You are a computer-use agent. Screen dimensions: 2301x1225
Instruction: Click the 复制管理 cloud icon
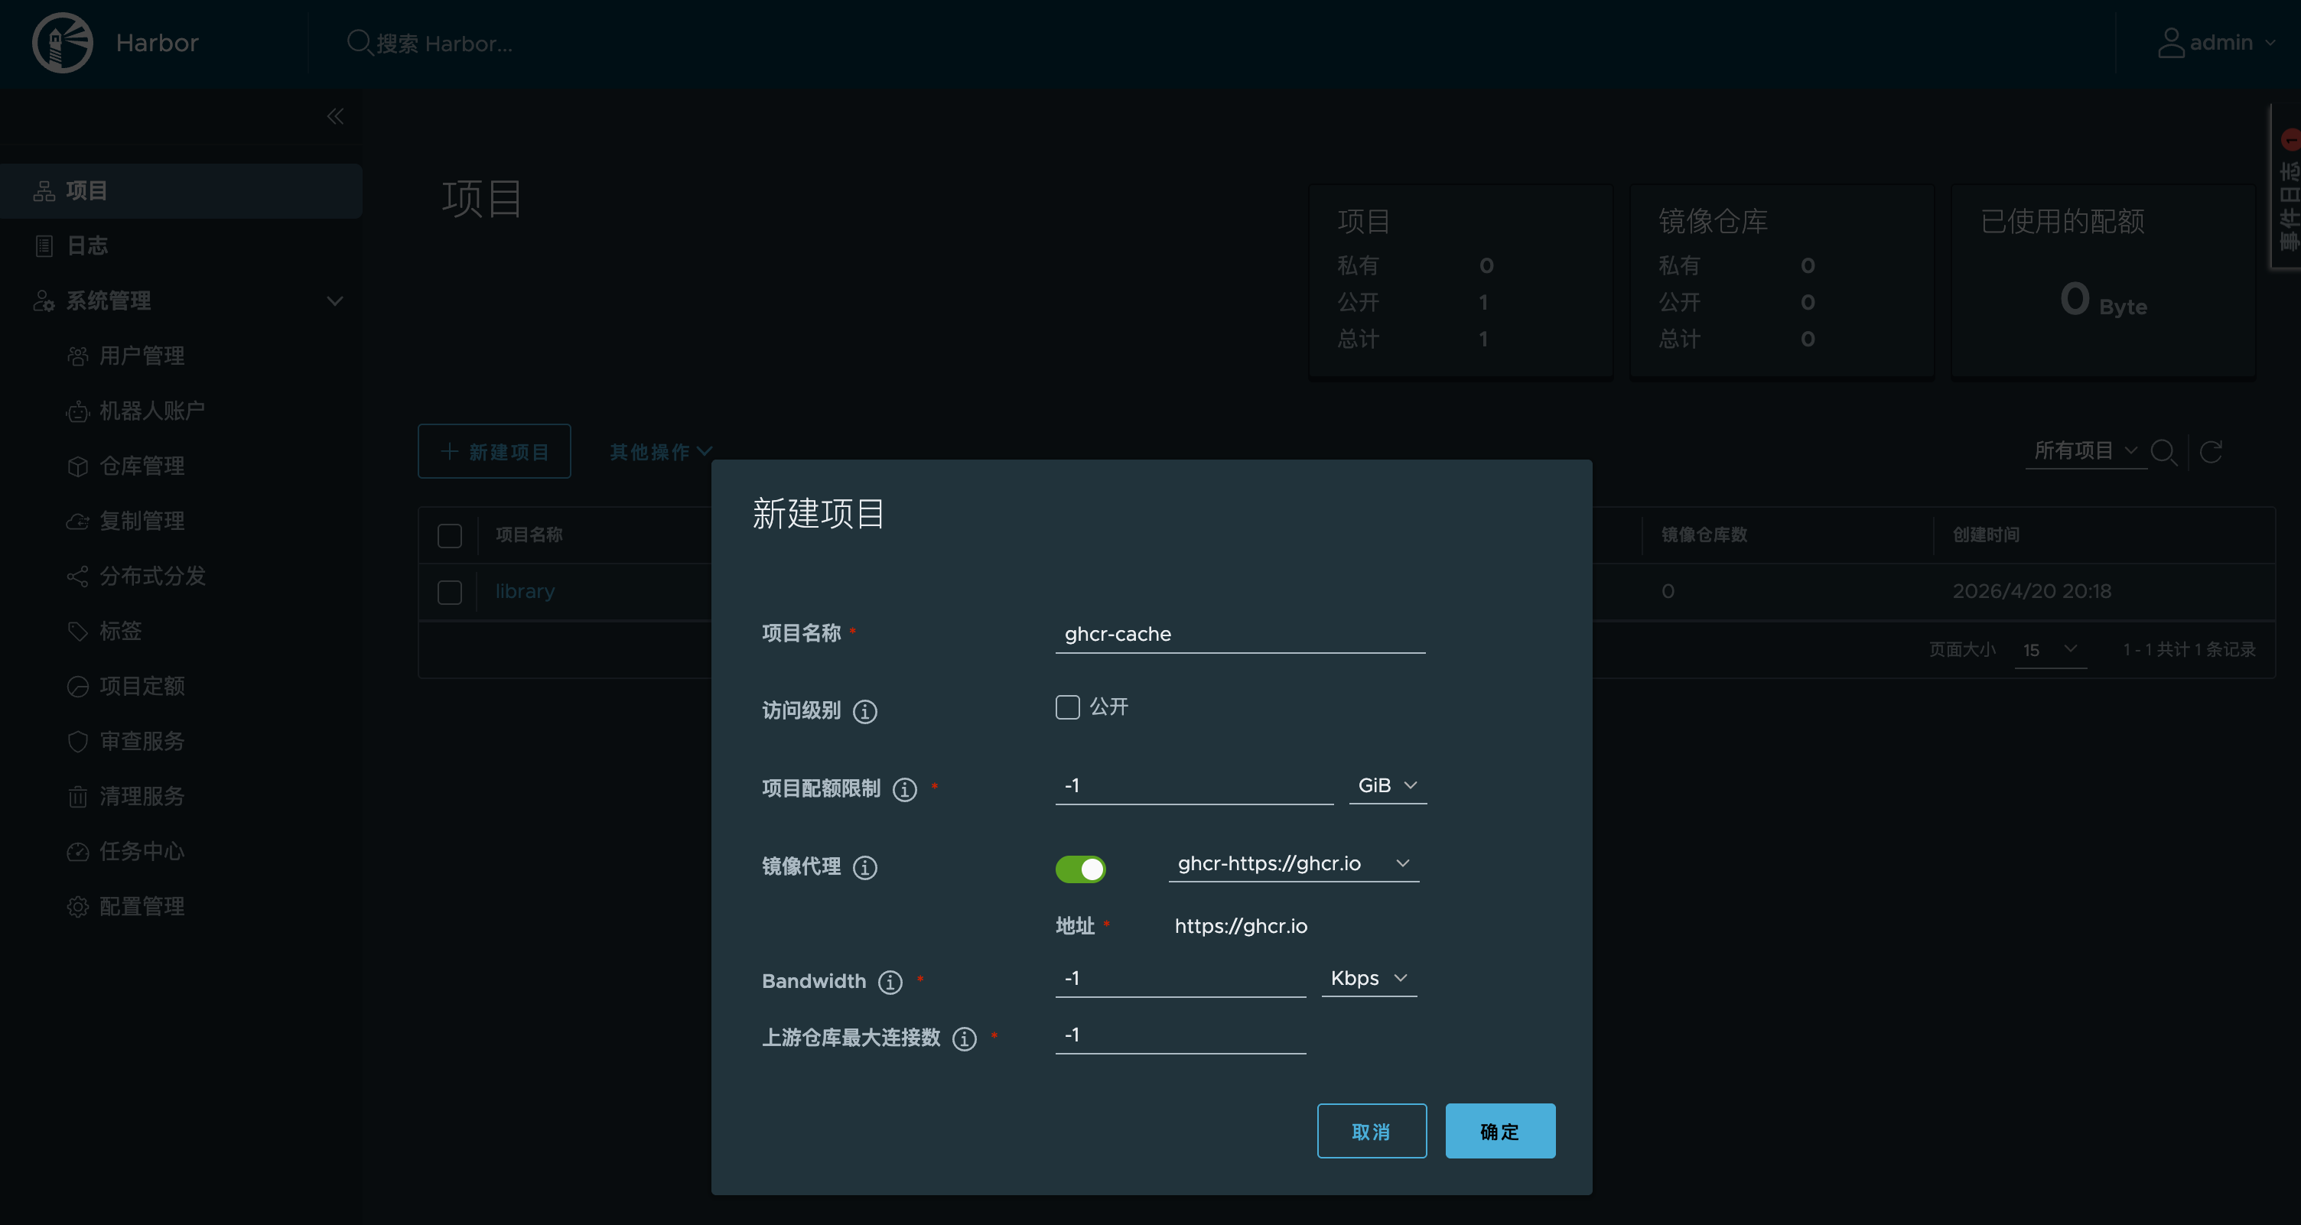(x=78, y=522)
